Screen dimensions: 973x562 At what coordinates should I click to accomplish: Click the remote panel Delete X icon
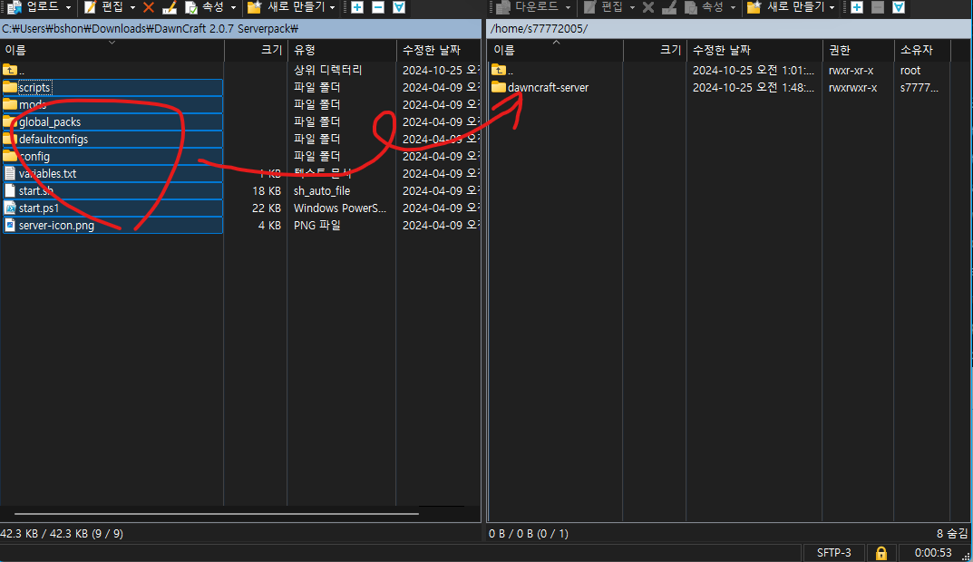[647, 7]
